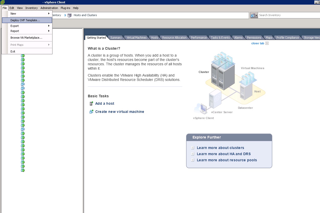
Task: Open the Plug-ins menu
Action: coord(65,8)
